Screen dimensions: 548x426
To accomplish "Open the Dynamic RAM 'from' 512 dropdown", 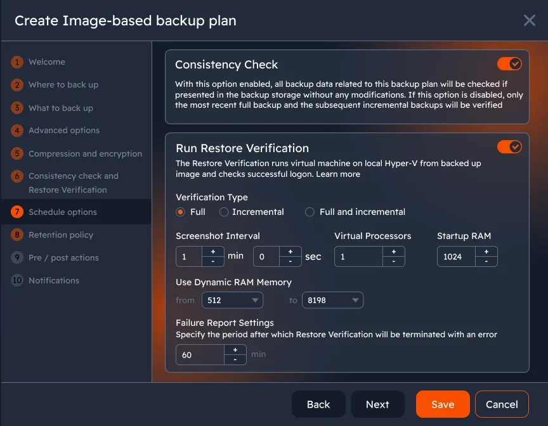I will pyautogui.click(x=232, y=300).
